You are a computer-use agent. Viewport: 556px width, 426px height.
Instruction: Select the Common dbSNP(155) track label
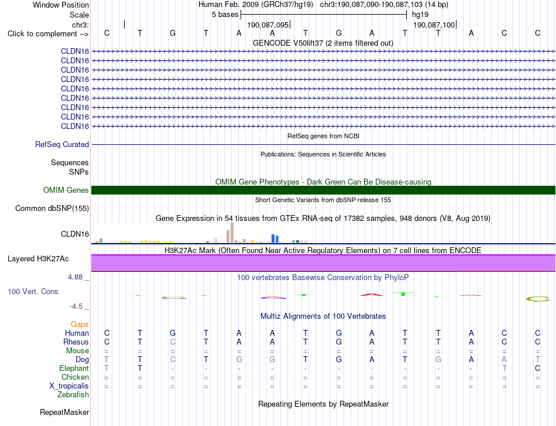coord(52,209)
